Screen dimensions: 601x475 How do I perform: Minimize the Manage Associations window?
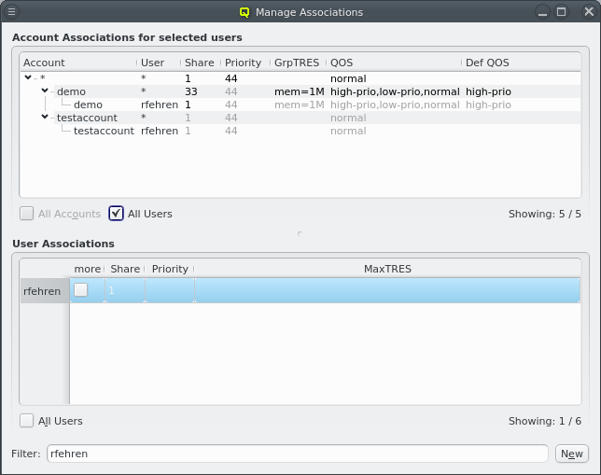(542, 12)
